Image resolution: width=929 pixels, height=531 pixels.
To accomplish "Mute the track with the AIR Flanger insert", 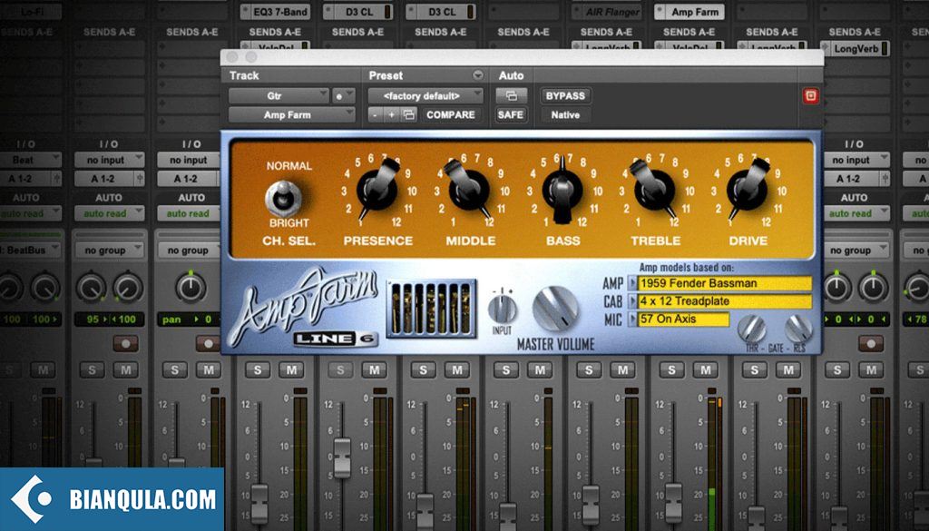I will point(622,370).
